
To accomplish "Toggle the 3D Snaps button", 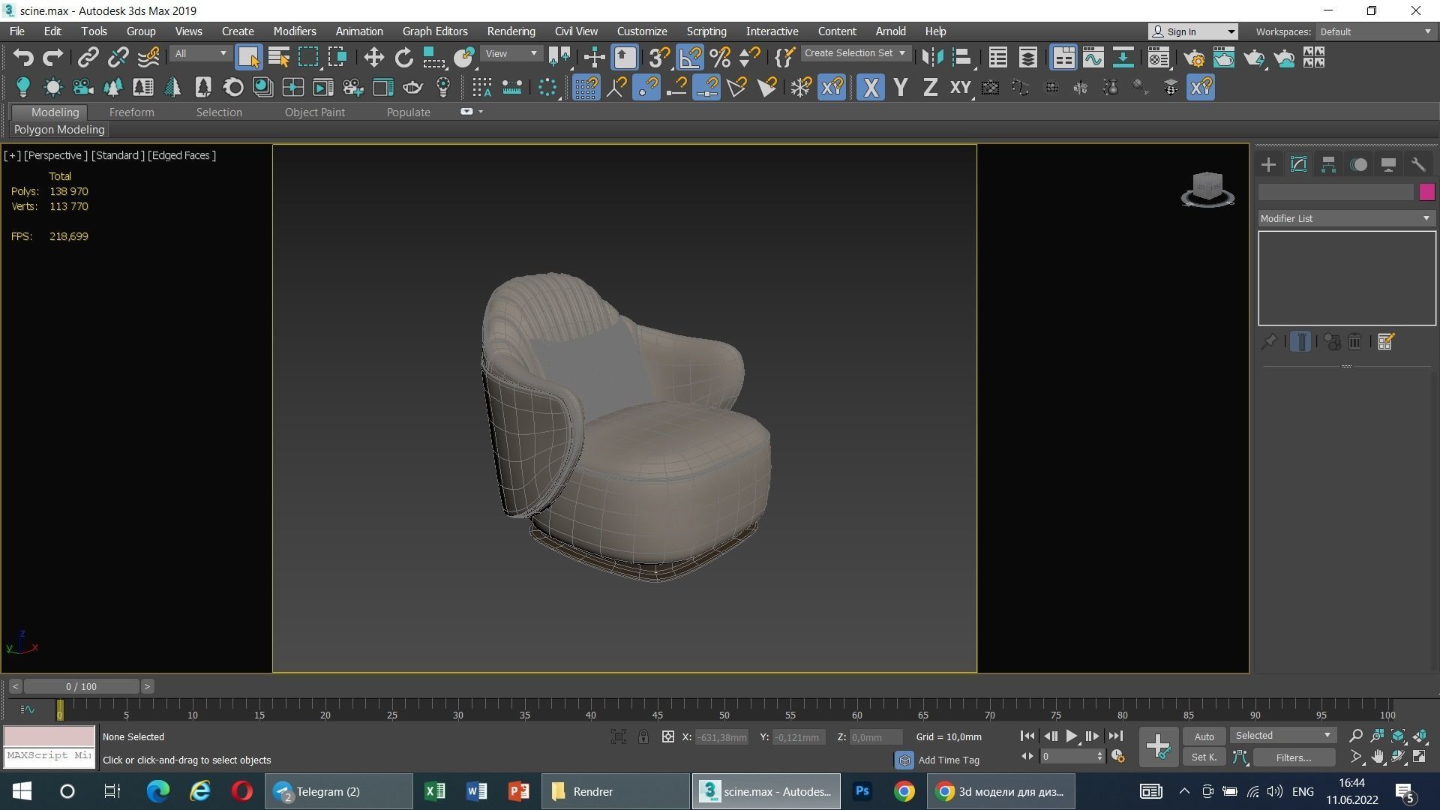I will [x=659, y=58].
